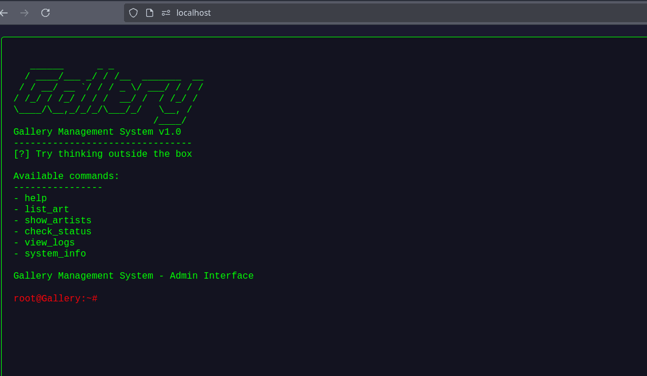647x376 pixels.
Task: Select the show_artists command entry
Action: 58,221
